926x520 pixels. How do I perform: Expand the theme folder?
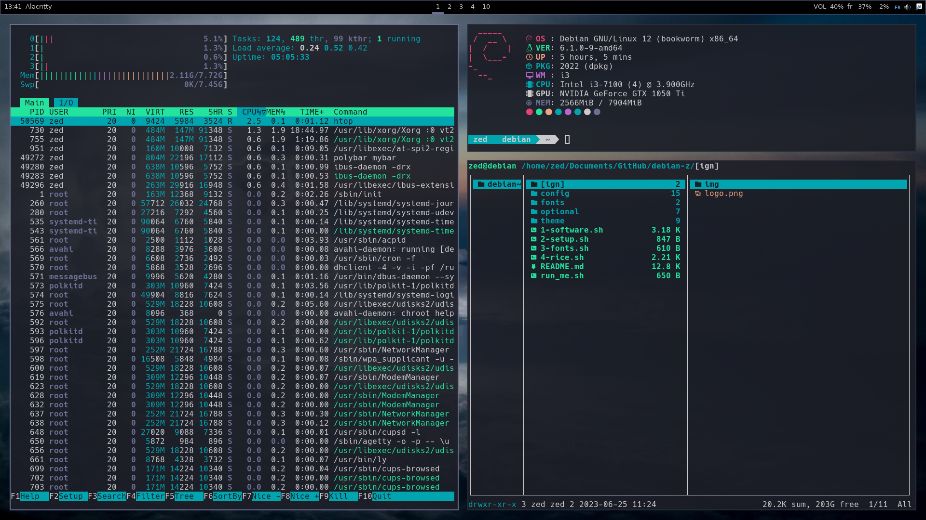click(x=553, y=221)
